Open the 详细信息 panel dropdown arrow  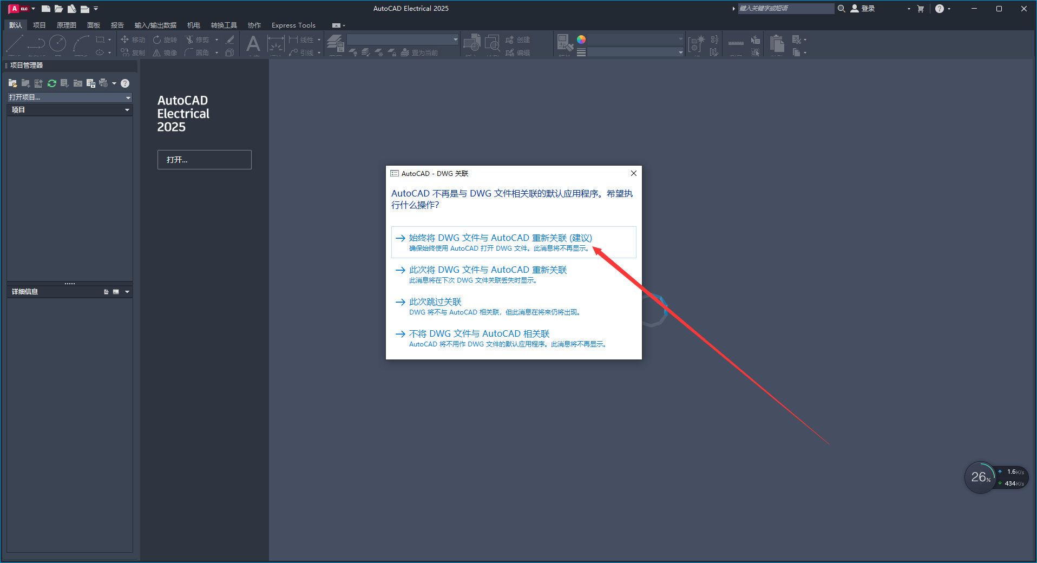[127, 292]
